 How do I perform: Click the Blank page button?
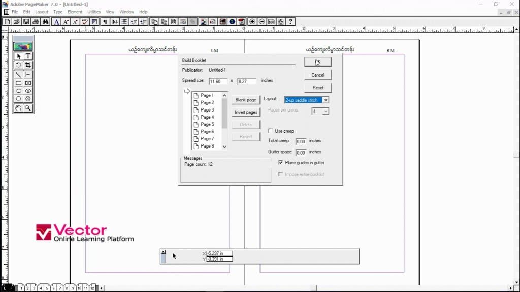246,100
